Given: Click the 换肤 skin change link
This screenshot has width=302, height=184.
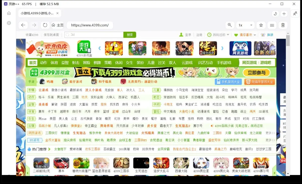Looking at the screenshot, I should 270,35.
